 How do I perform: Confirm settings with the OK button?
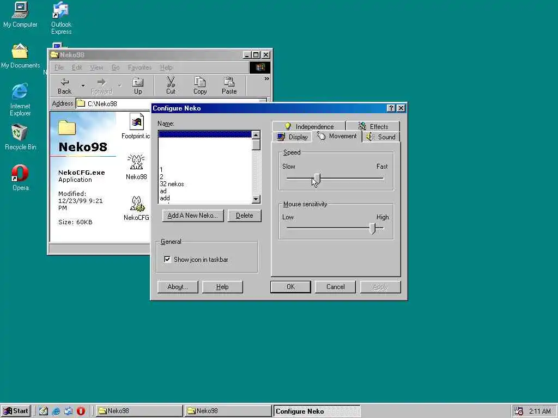click(290, 287)
